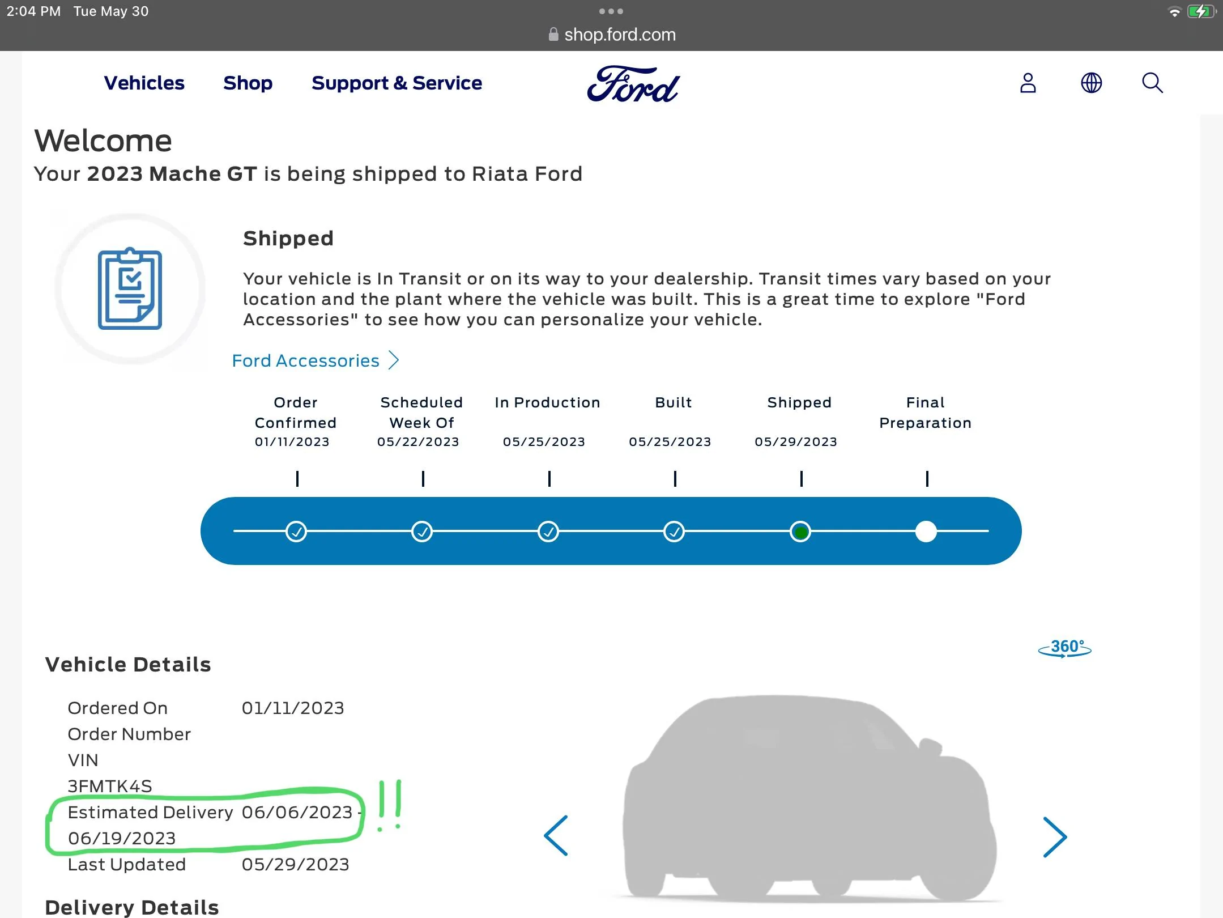Open the Ford Accessories link
Viewport: 1223px width, 918px height.
click(316, 360)
